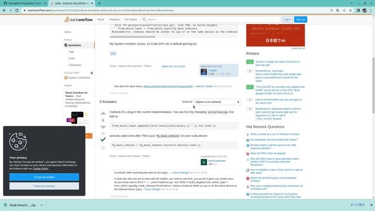The width and height of the screenshot is (375, 211).
Task: Click the Collectives info icon
Action: pyautogui.click(x=91, y=73)
